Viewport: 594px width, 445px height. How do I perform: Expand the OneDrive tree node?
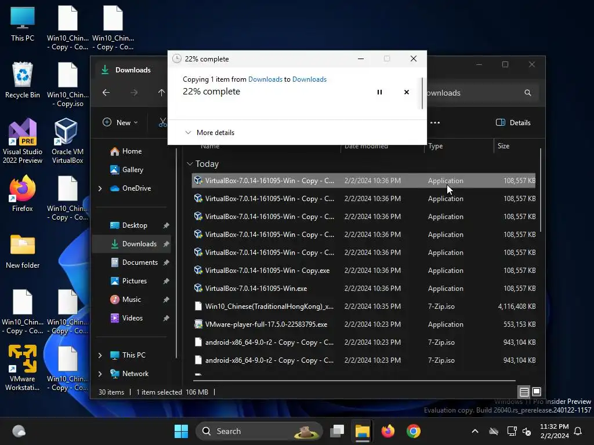pyautogui.click(x=100, y=188)
